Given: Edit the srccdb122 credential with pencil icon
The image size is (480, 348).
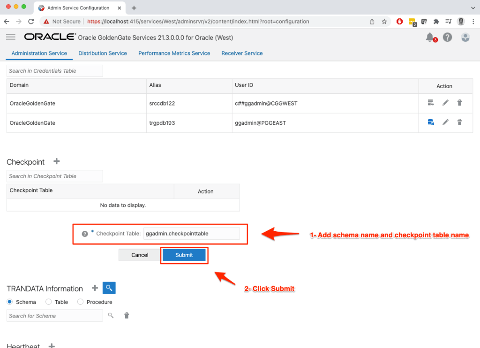Looking at the screenshot, I should tap(445, 103).
